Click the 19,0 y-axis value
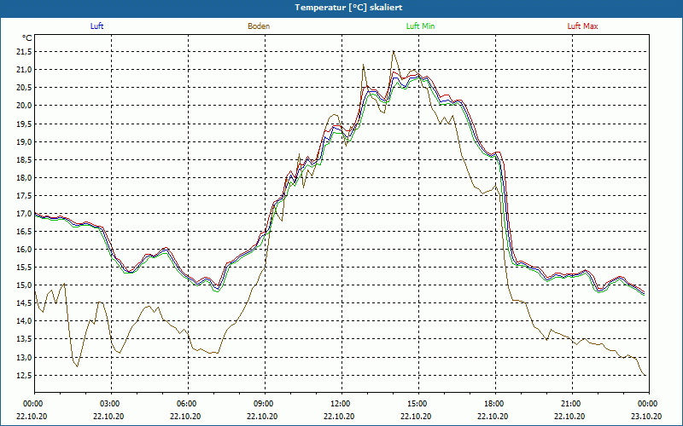 [x=24, y=141]
